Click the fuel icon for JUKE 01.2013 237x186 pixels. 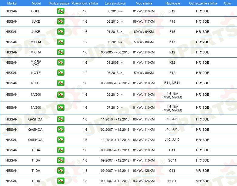[x=61, y=32]
